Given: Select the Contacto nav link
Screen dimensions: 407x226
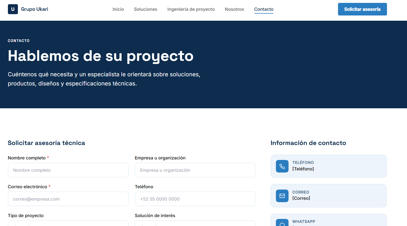Looking at the screenshot, I should tap(264, 9).
